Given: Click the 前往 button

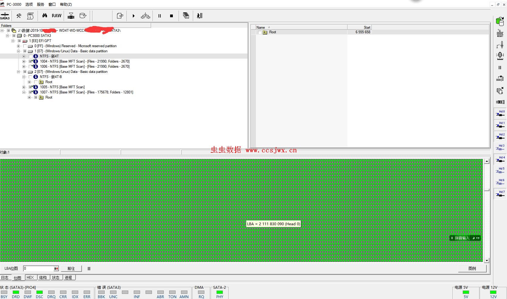Looking at the screenshot, I should point(71,268).
